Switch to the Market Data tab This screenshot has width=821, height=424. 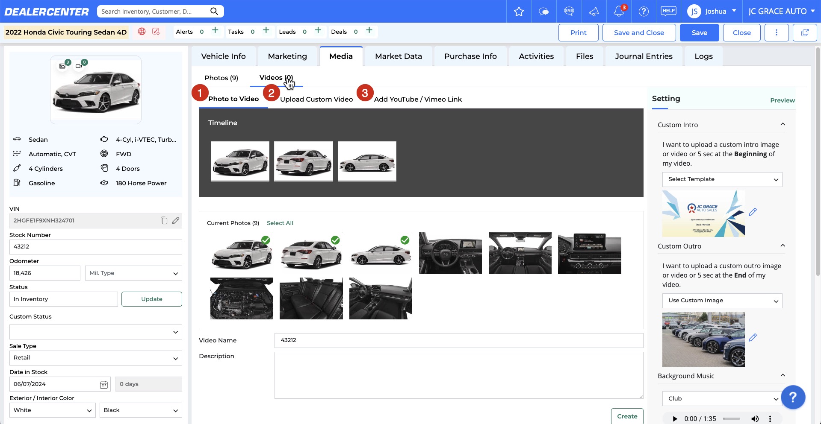pyautogui.click(x=399, y=56)
